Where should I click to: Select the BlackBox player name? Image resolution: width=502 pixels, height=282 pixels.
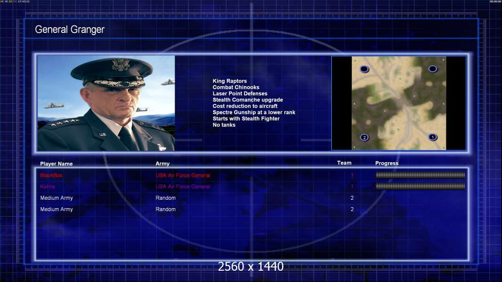pos(51,175)
